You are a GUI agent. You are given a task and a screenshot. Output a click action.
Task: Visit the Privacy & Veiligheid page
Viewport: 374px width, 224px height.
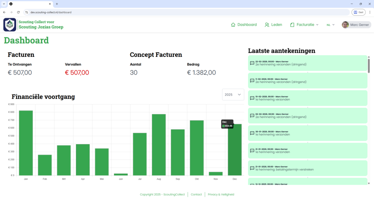pos(221,194)
